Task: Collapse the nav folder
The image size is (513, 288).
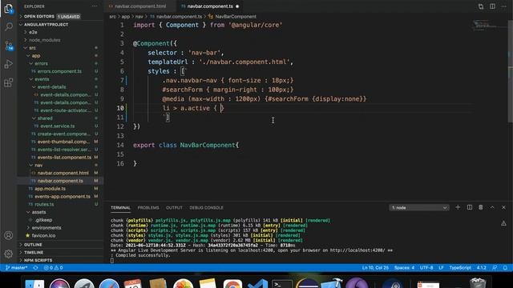Action: coord(38,166)
